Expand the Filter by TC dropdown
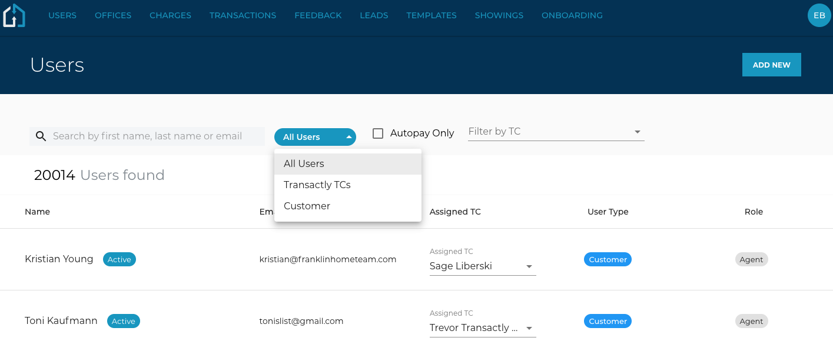 (x=637, y=132)
